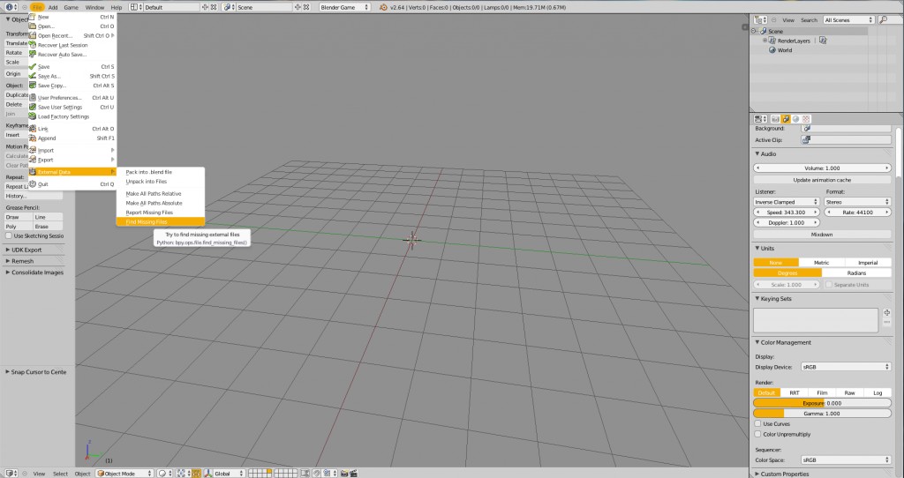This screenshot has height=478, width=904.
Task: Click Update animation cache button
Action: 821,180
